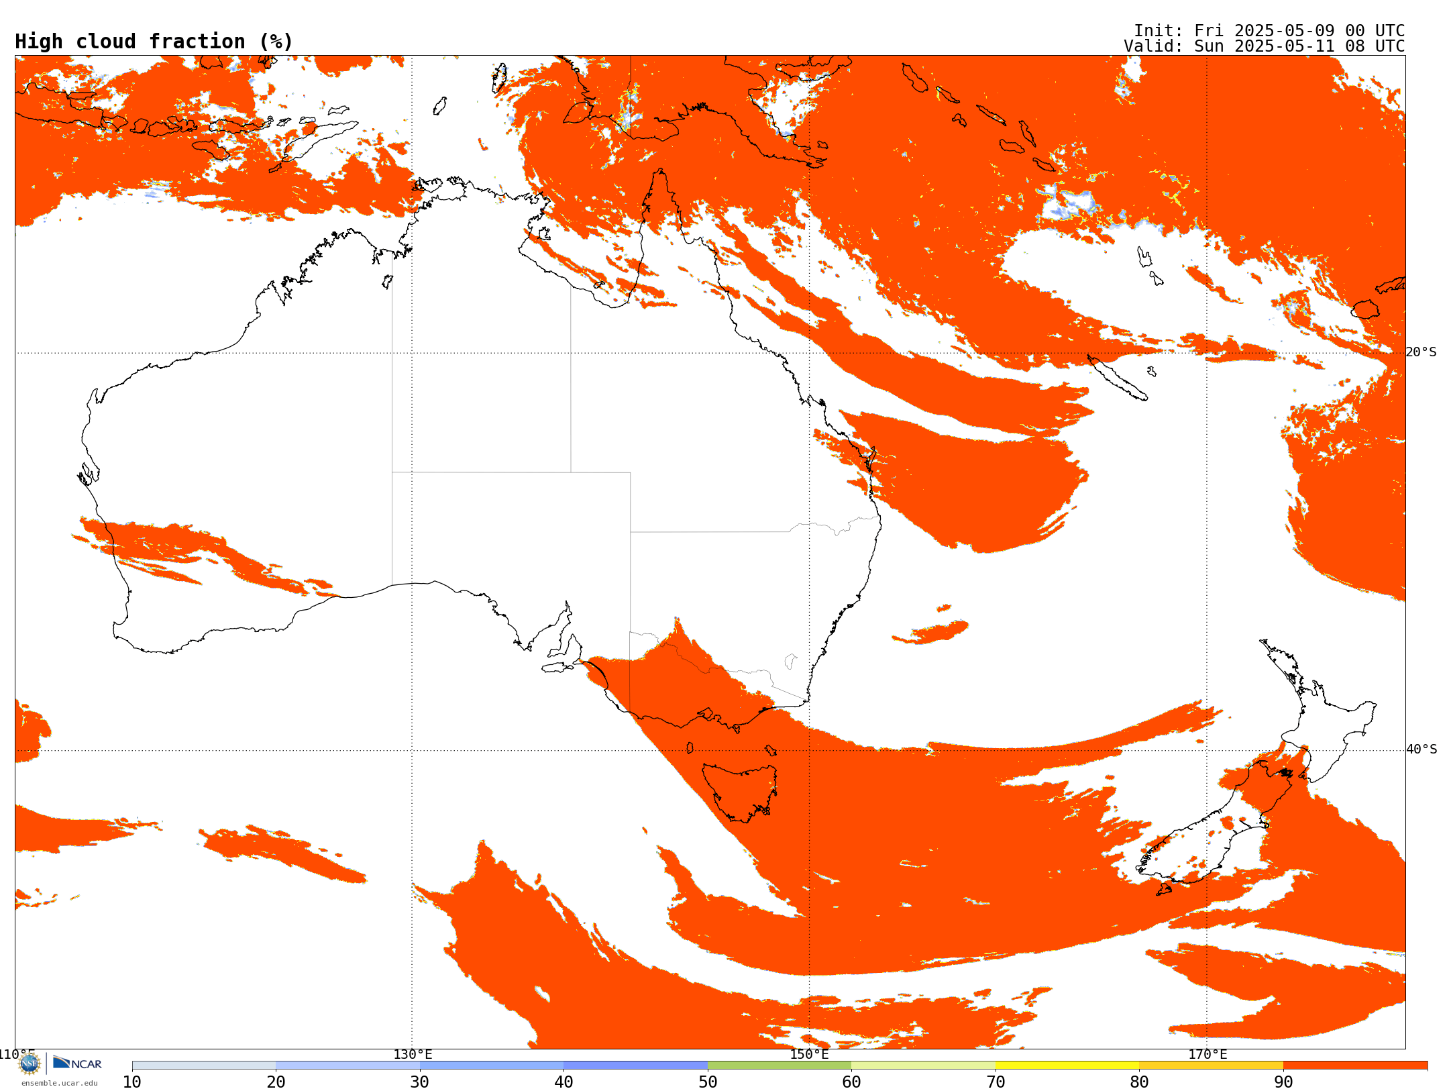Click the 'High cloud fraction (%)' title
Screen dimensions: 1449x1091
(154, 42)
